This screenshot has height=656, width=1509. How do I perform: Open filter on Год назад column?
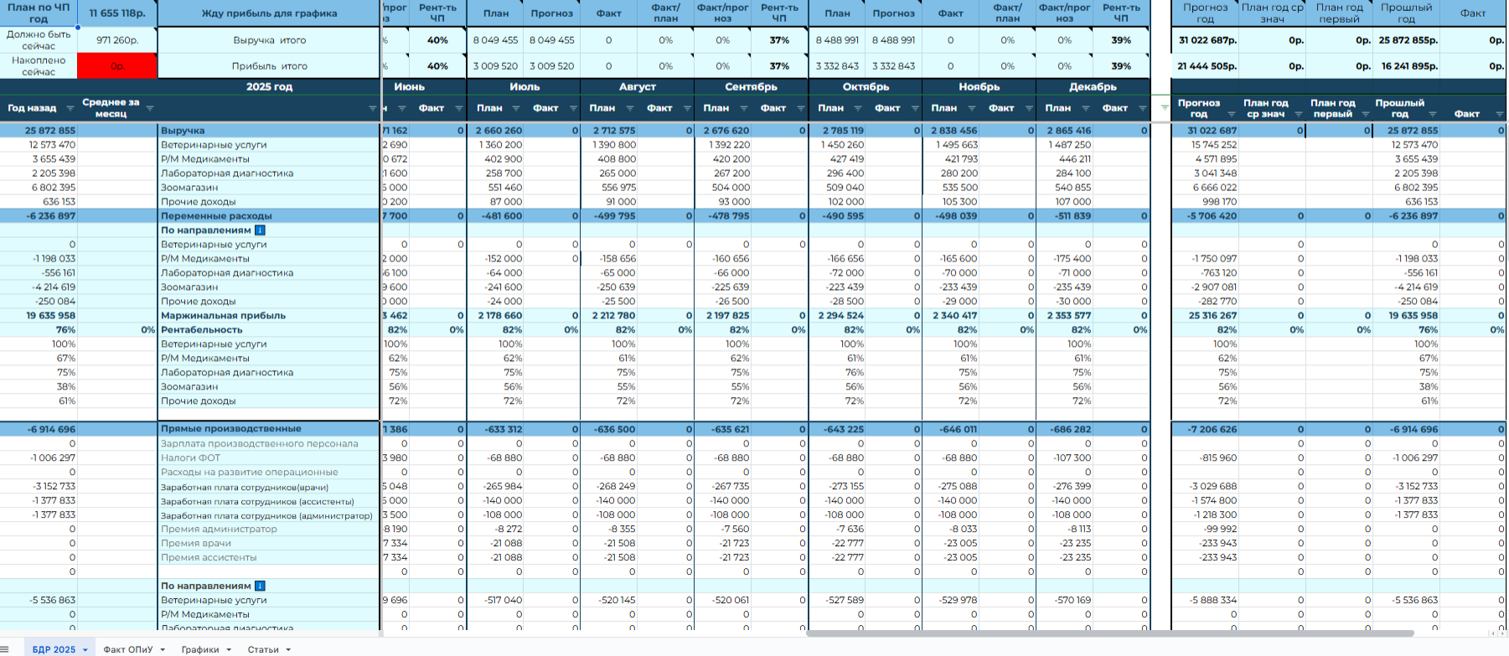70,108
